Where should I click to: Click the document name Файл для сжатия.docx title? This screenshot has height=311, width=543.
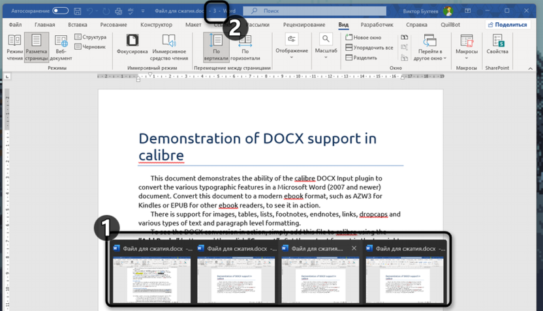(x=179, y=11)
